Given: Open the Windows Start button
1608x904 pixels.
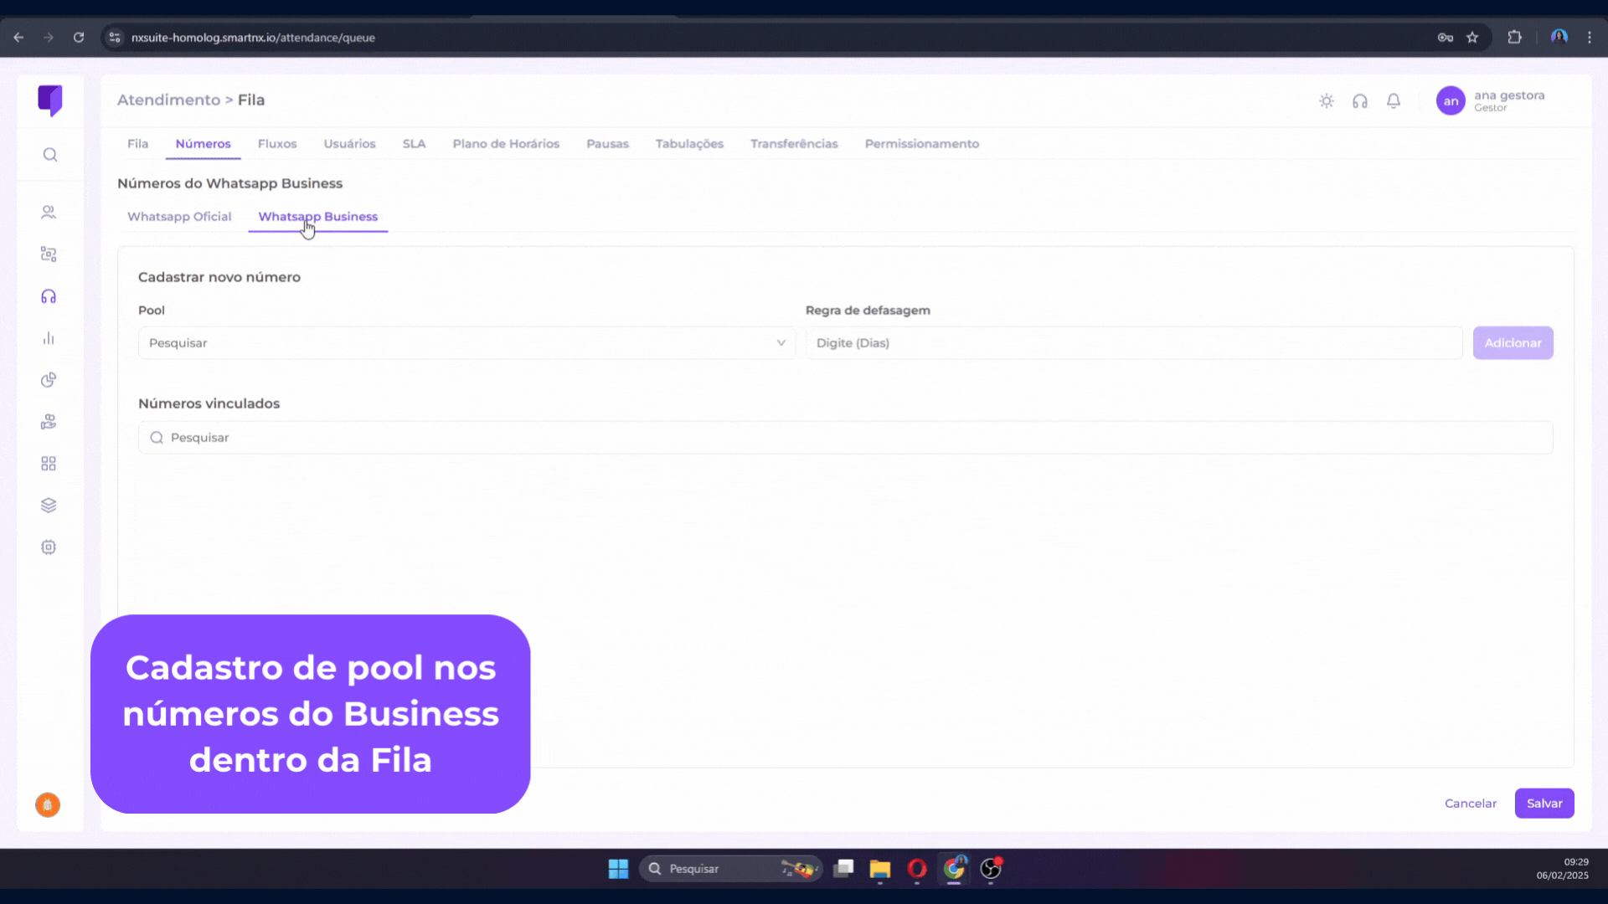Looking at the screenshot, I should pyautogui.click(x=618, y=869).
